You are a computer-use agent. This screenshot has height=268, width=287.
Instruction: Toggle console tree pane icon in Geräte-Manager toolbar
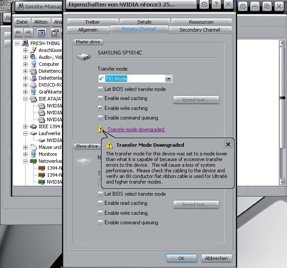click(42, 33)
